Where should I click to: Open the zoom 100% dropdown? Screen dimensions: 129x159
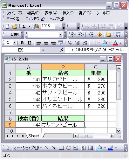[x=57, y=26]
